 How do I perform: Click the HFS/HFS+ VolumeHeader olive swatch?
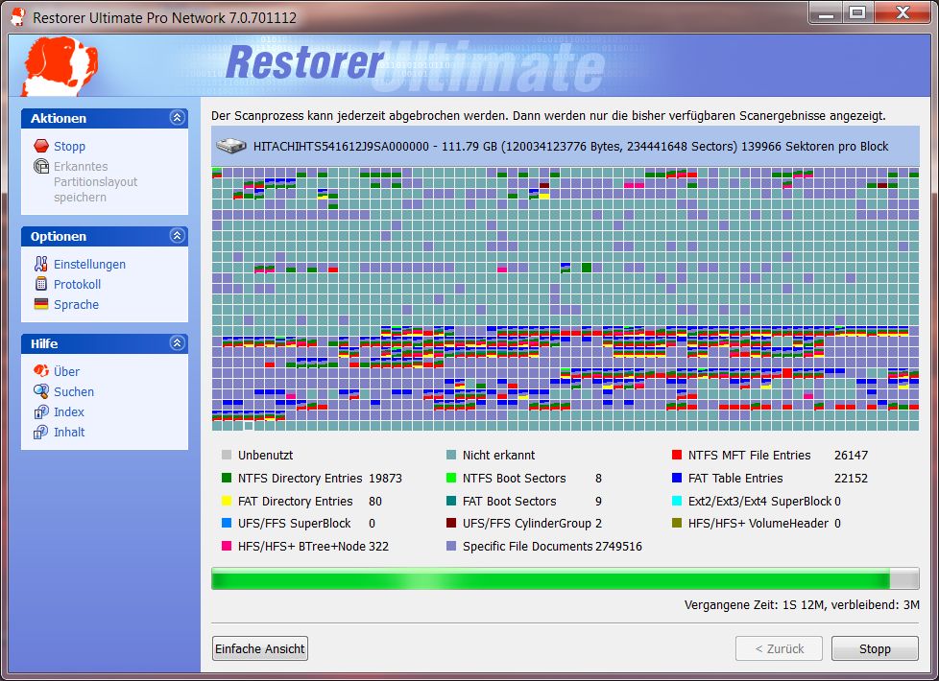(677, 523)
